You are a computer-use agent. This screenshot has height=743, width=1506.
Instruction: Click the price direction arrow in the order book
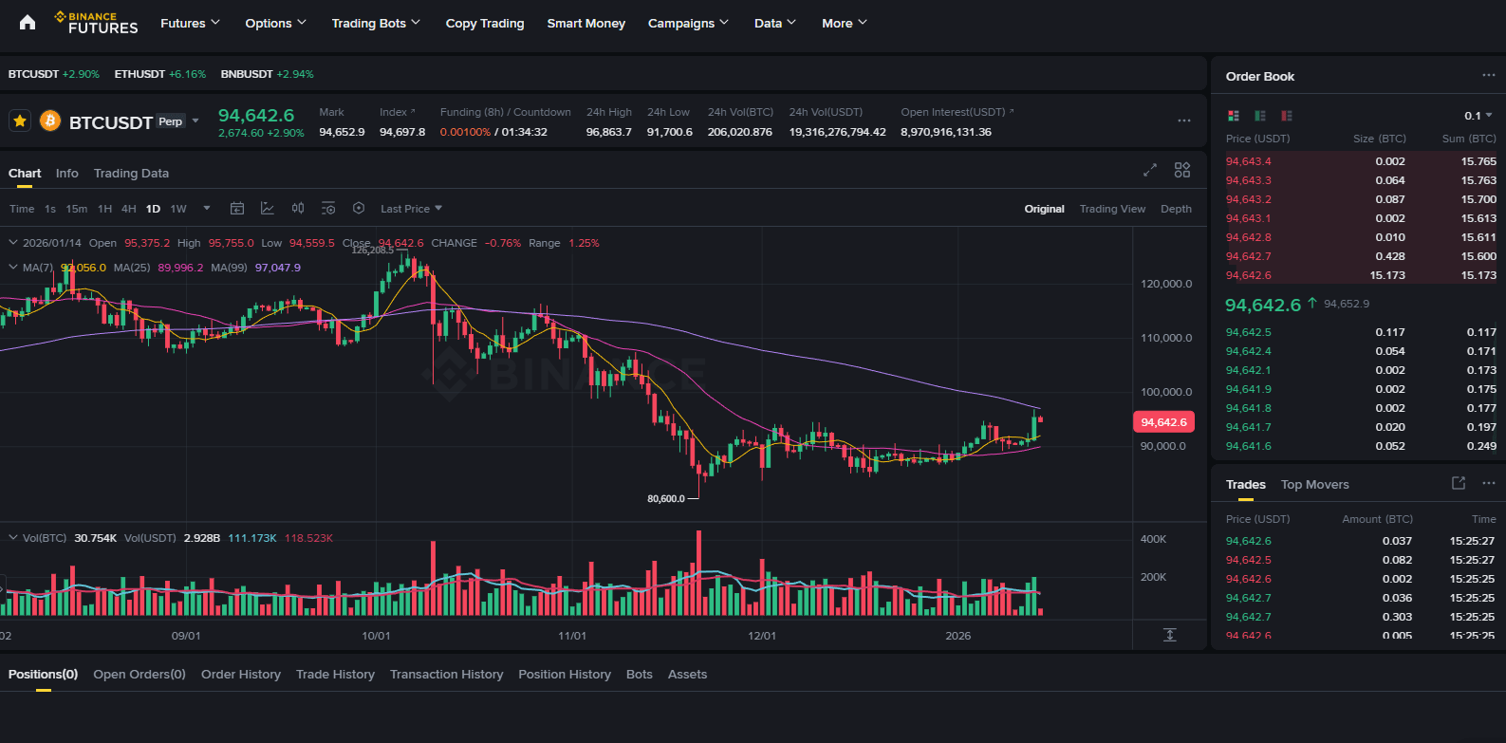pos(1312,304)
